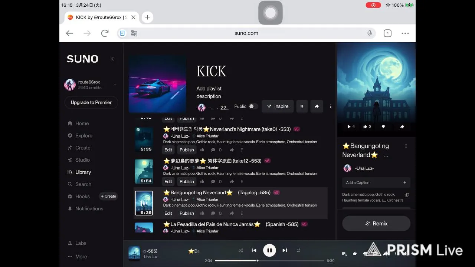
Task: Open more options for Bangungot ng Neverland row
Action: (x=242, y=213)
